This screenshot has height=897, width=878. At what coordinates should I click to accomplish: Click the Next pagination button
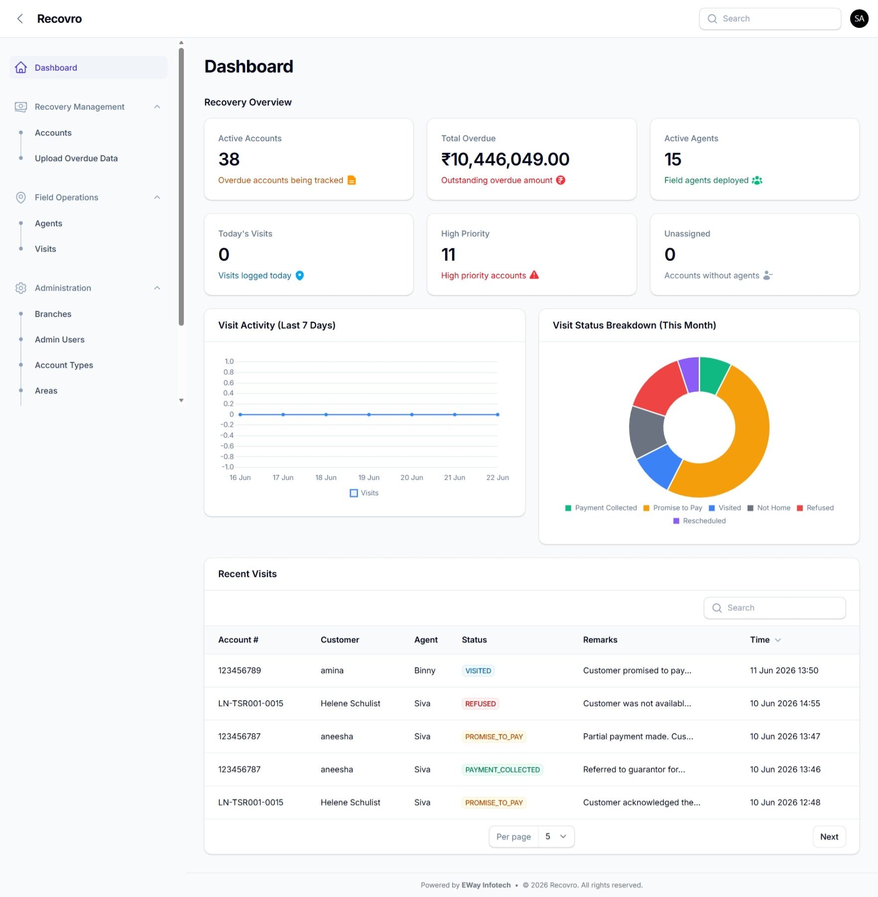829,837
